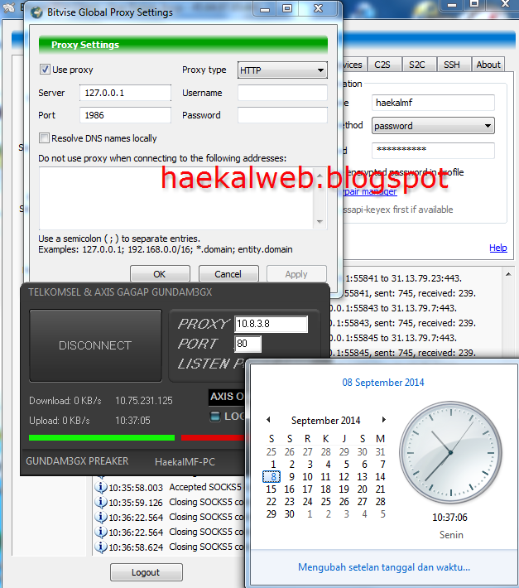Open the password method dropdown
Screen dimensions: 519x588
coord(433,126)
